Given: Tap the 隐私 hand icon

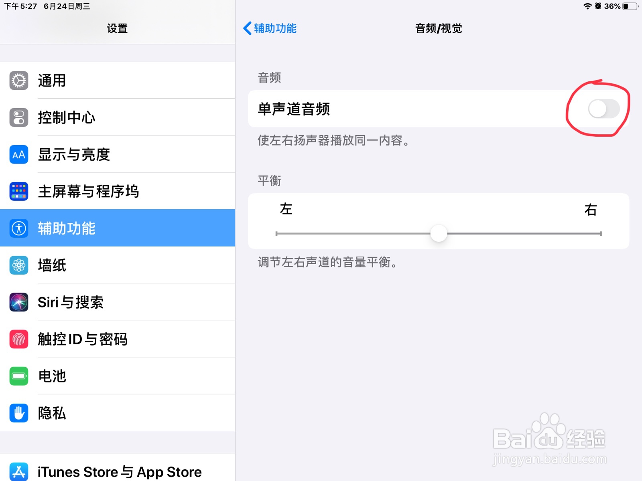Looking at the screenshot, I should (x=19, y=413).
